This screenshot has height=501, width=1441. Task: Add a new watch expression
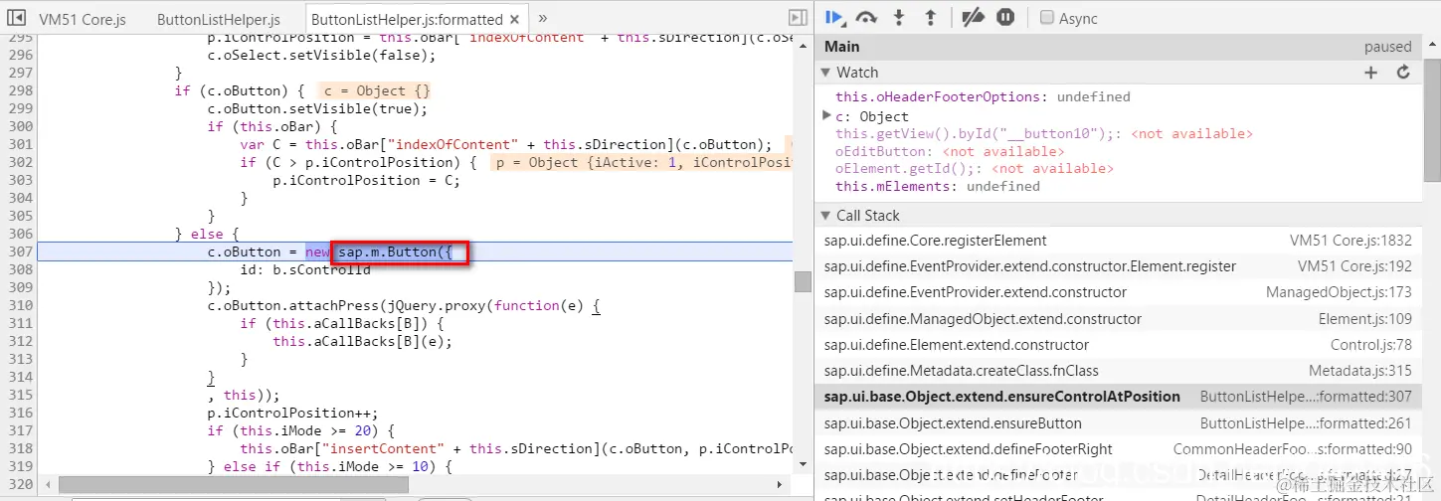(x=1370, y=72)
